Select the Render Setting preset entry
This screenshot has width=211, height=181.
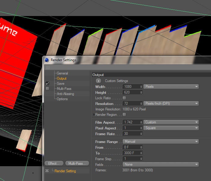tap(65, 171)
